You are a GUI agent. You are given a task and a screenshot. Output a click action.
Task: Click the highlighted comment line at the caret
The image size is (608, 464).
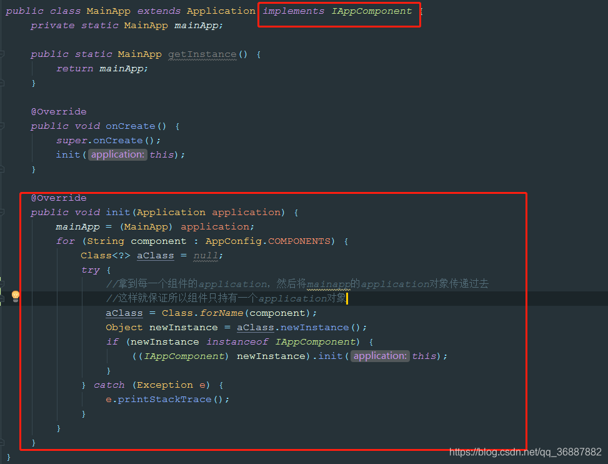point(226,298)
